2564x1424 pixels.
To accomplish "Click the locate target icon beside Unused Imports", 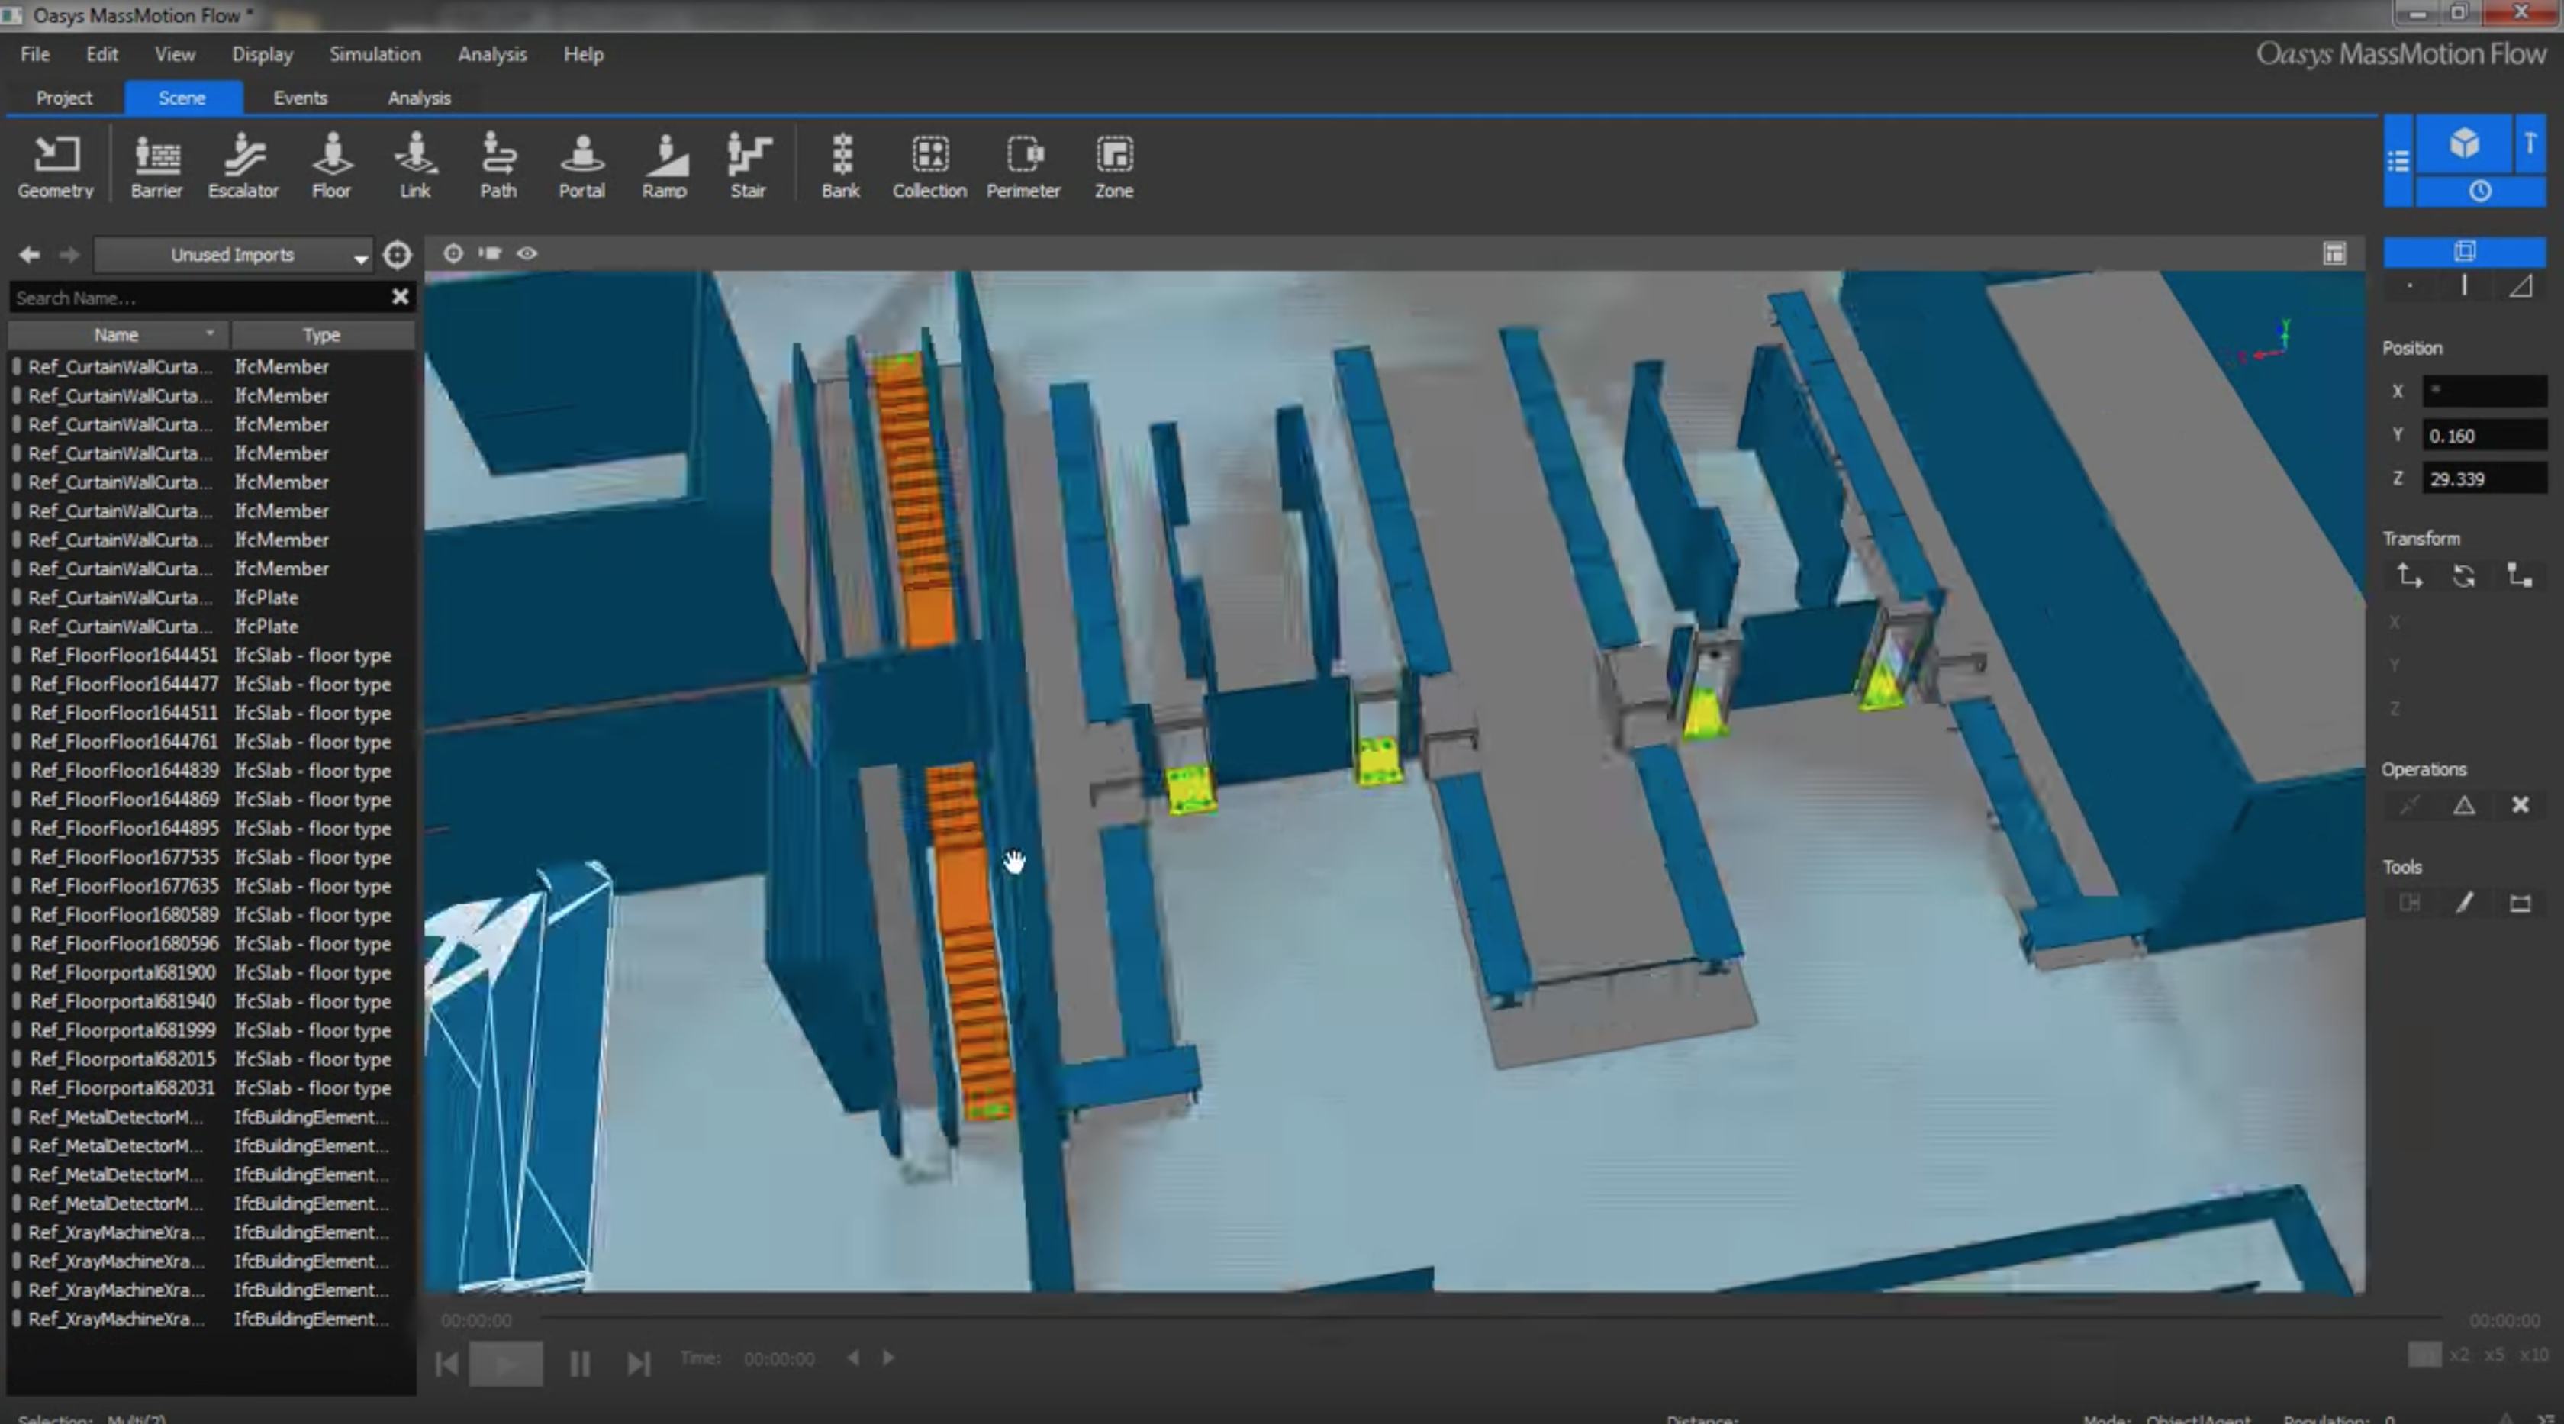I will [397, 255].
